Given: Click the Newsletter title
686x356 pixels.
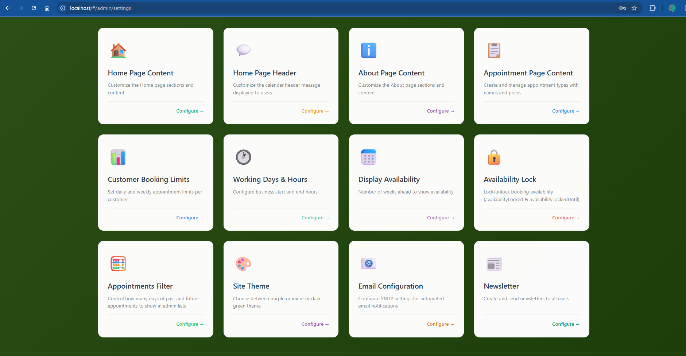Looking at the screenshot, I should coord(501,286).
